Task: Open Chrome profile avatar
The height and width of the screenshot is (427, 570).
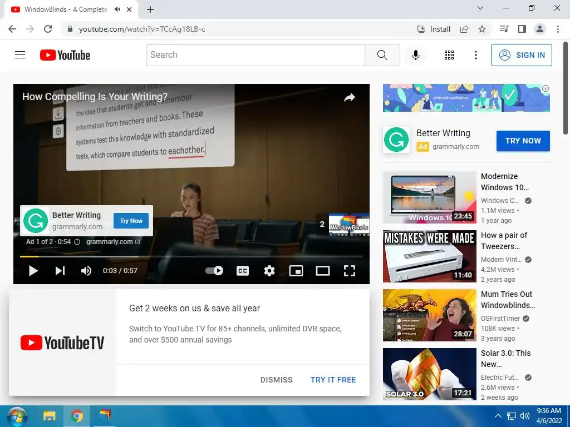Action: point(540,29)
